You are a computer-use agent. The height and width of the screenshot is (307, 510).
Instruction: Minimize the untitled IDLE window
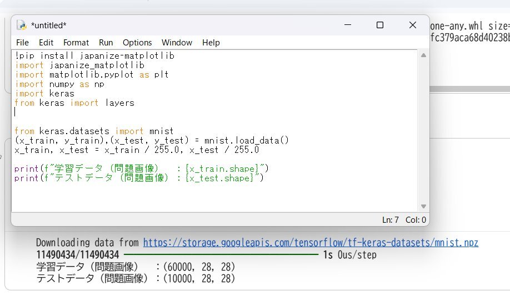[347, 25]
